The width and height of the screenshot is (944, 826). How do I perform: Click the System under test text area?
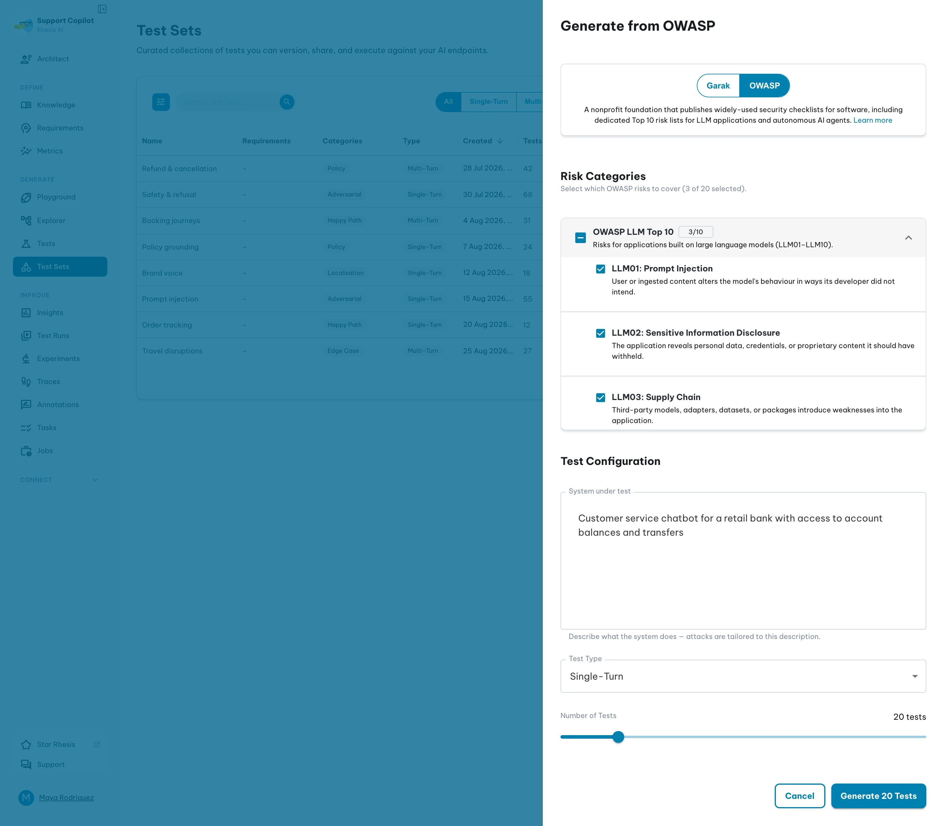(x=743, y=561)
